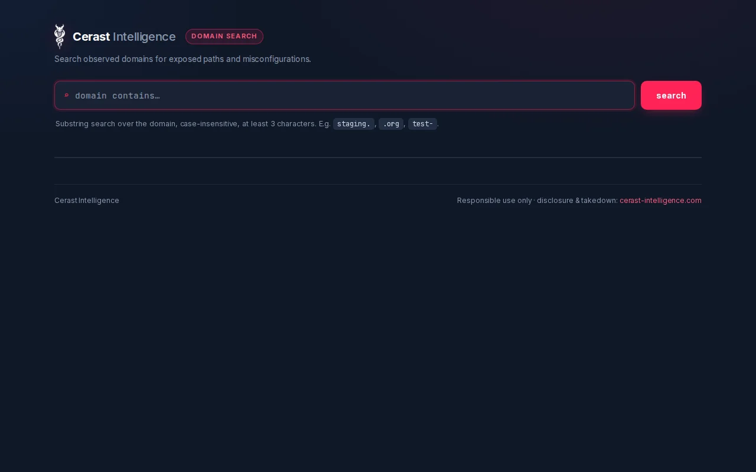Click the 'staging.' example chip

[x=354, y=124]
